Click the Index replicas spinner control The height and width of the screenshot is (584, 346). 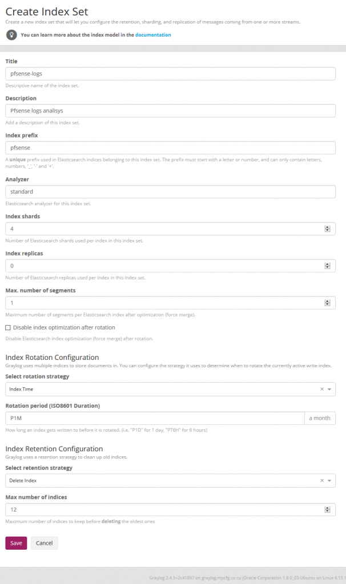pyautogui.click(x=327, y=266)
